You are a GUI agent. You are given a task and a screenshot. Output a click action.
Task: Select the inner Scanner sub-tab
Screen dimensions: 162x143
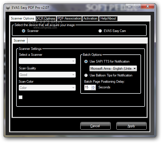(20, 40)
